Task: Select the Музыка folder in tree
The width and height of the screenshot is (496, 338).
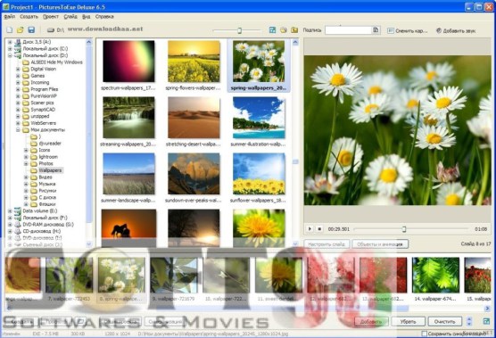Action: coord(47,184)
